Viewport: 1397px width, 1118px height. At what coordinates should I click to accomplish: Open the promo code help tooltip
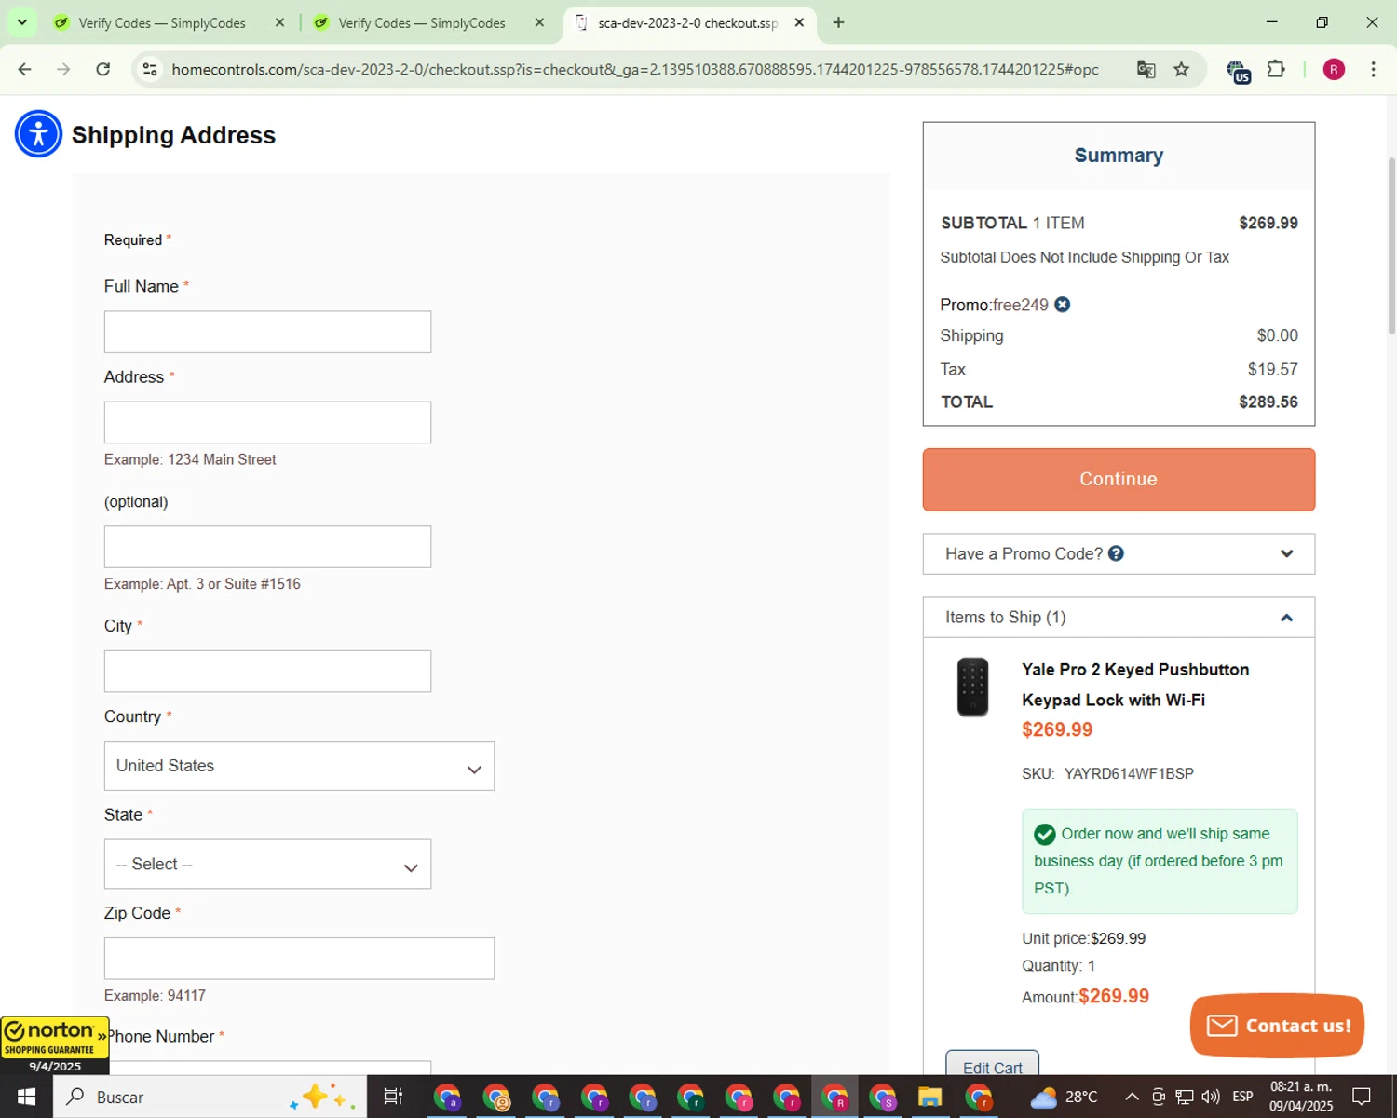click(1116, 553)
